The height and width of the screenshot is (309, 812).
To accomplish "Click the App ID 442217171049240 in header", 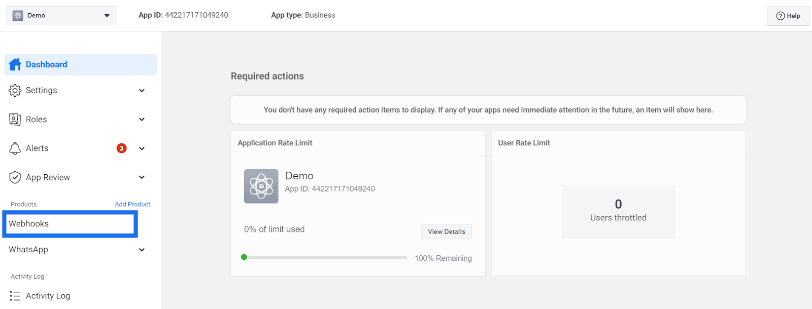I will click(x=183, y=15).
